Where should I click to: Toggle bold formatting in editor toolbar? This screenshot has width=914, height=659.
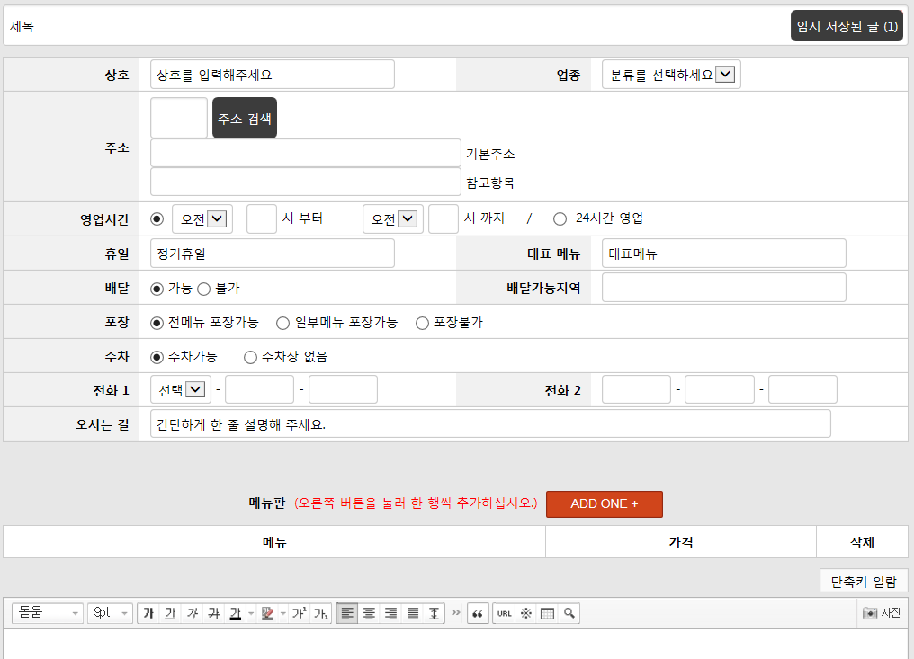[148, 613]
